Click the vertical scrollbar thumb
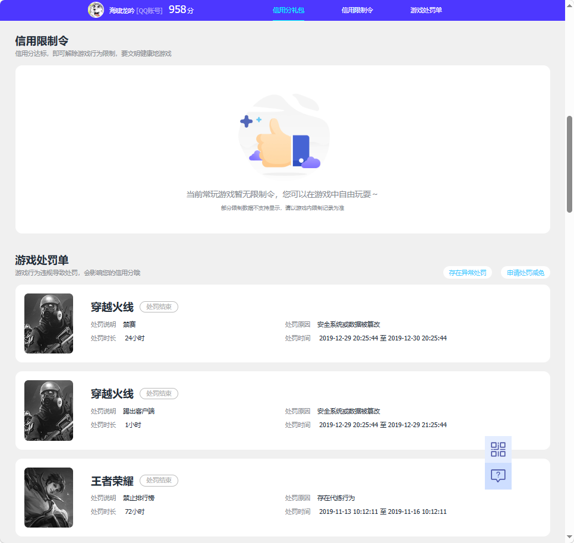 [x=569, y=164]
